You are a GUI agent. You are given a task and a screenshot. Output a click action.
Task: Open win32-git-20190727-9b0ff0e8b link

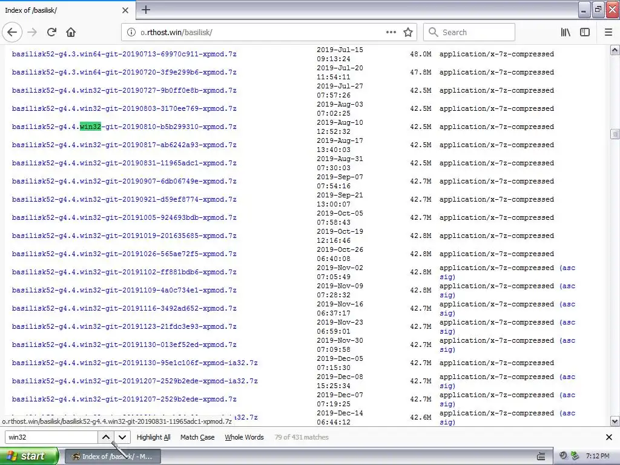coord(124,91)
